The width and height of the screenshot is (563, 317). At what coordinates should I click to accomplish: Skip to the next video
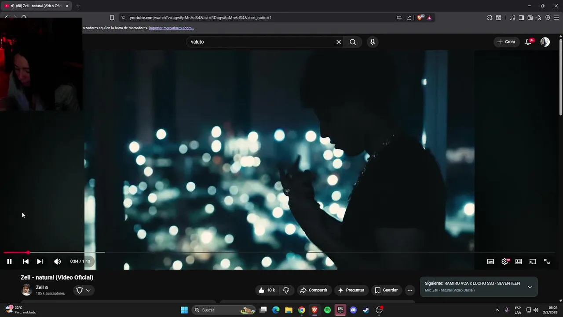[40, 262]
